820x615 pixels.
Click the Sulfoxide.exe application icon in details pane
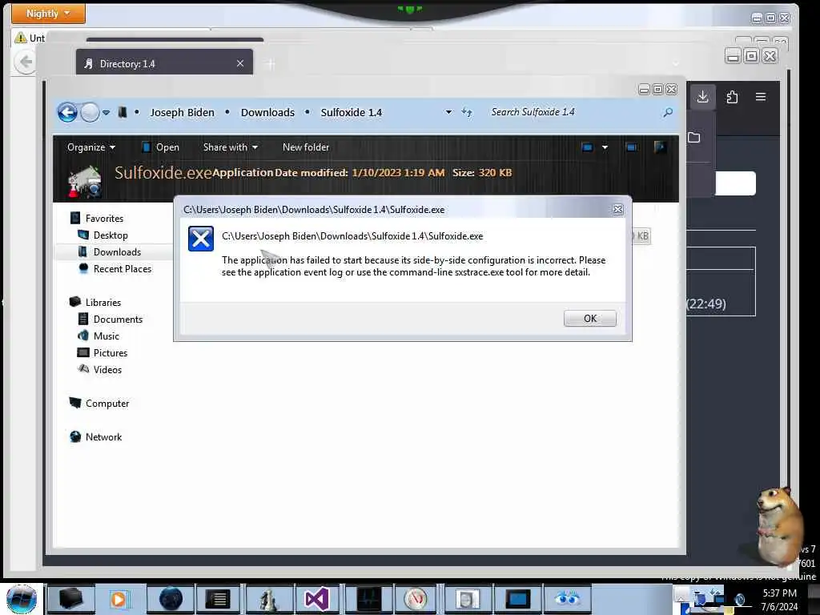(84, 182)
